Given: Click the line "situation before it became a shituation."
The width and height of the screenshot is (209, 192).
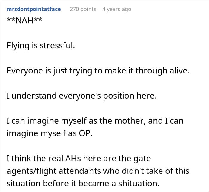Looking at the screenshot, I should click(83, 183).
